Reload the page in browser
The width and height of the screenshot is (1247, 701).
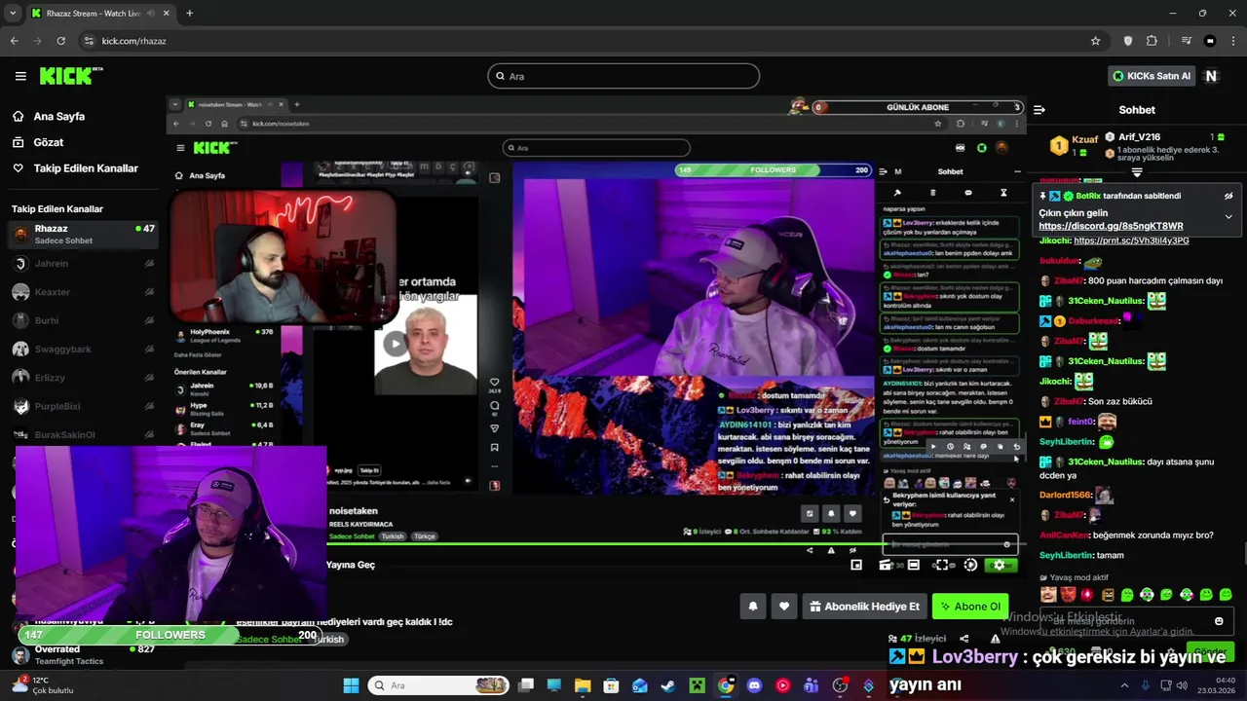point(60,41)
